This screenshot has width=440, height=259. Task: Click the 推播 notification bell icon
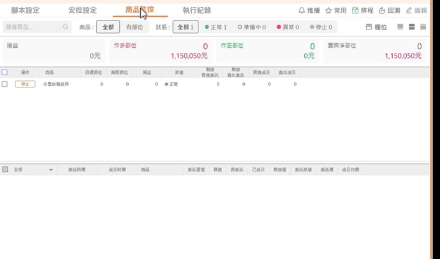tap(302, 11)
